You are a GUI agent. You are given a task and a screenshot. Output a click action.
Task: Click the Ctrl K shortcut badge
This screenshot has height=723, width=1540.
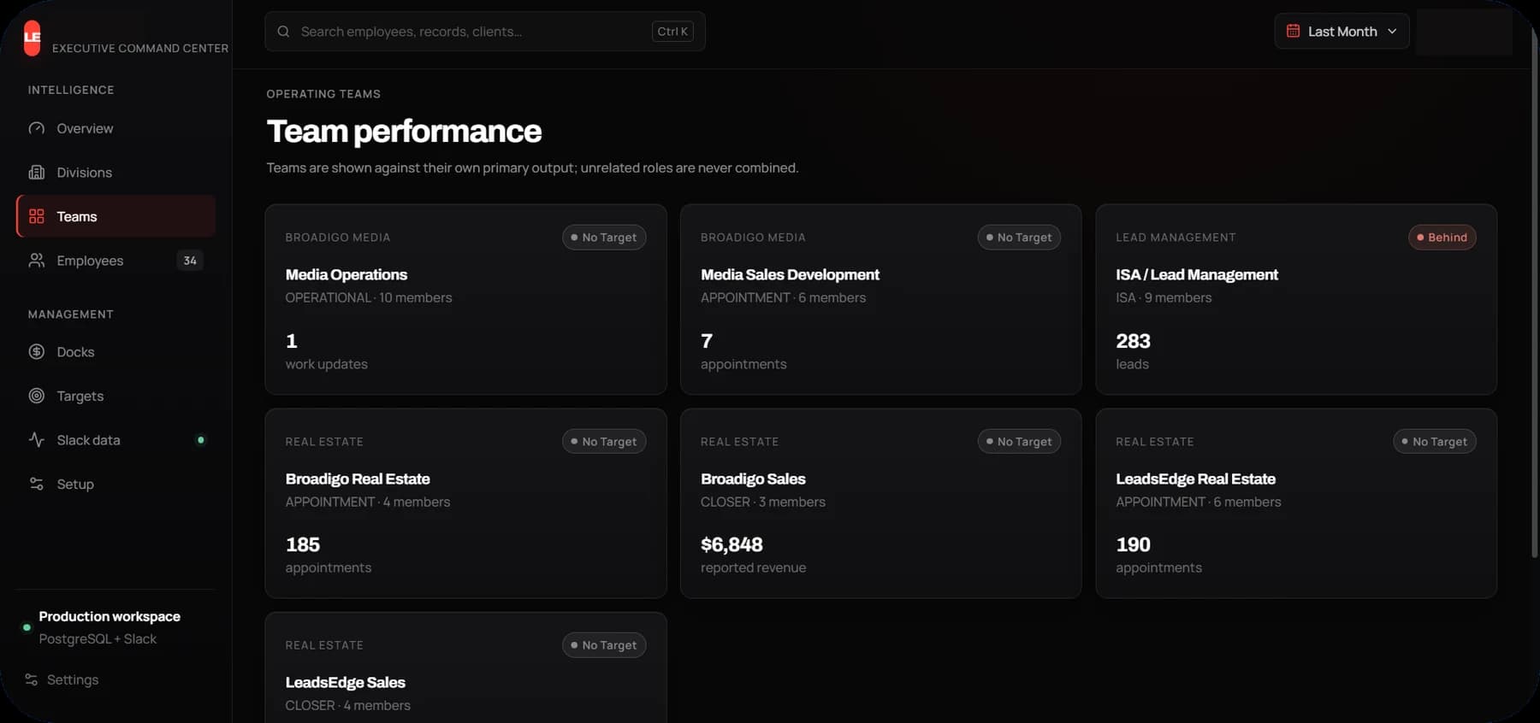click(x=672, y=32)
